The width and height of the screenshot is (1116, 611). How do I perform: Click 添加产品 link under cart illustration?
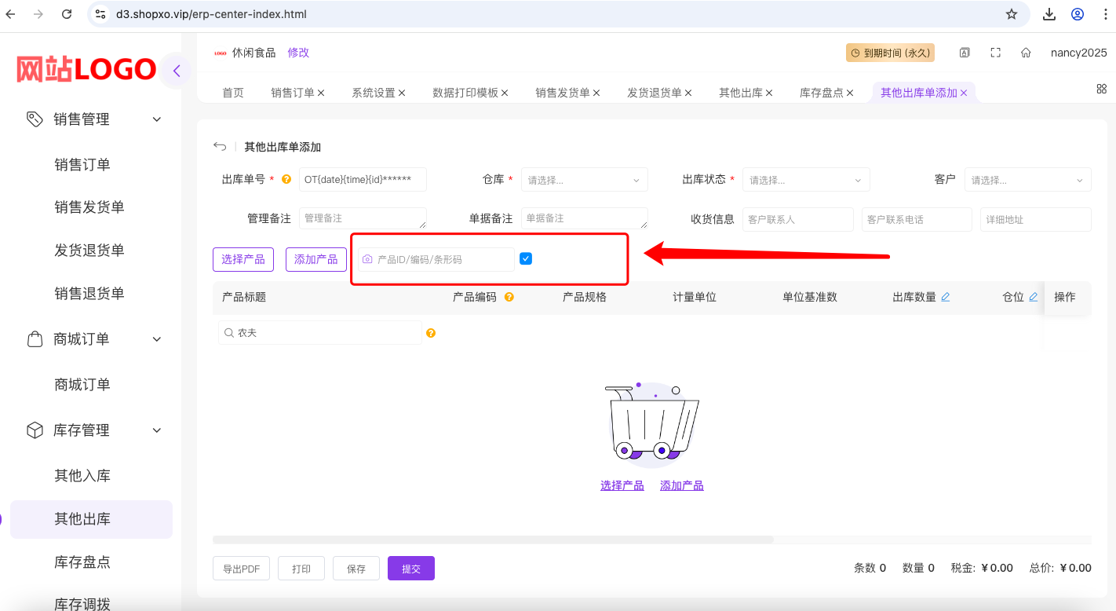click(682, 485)
